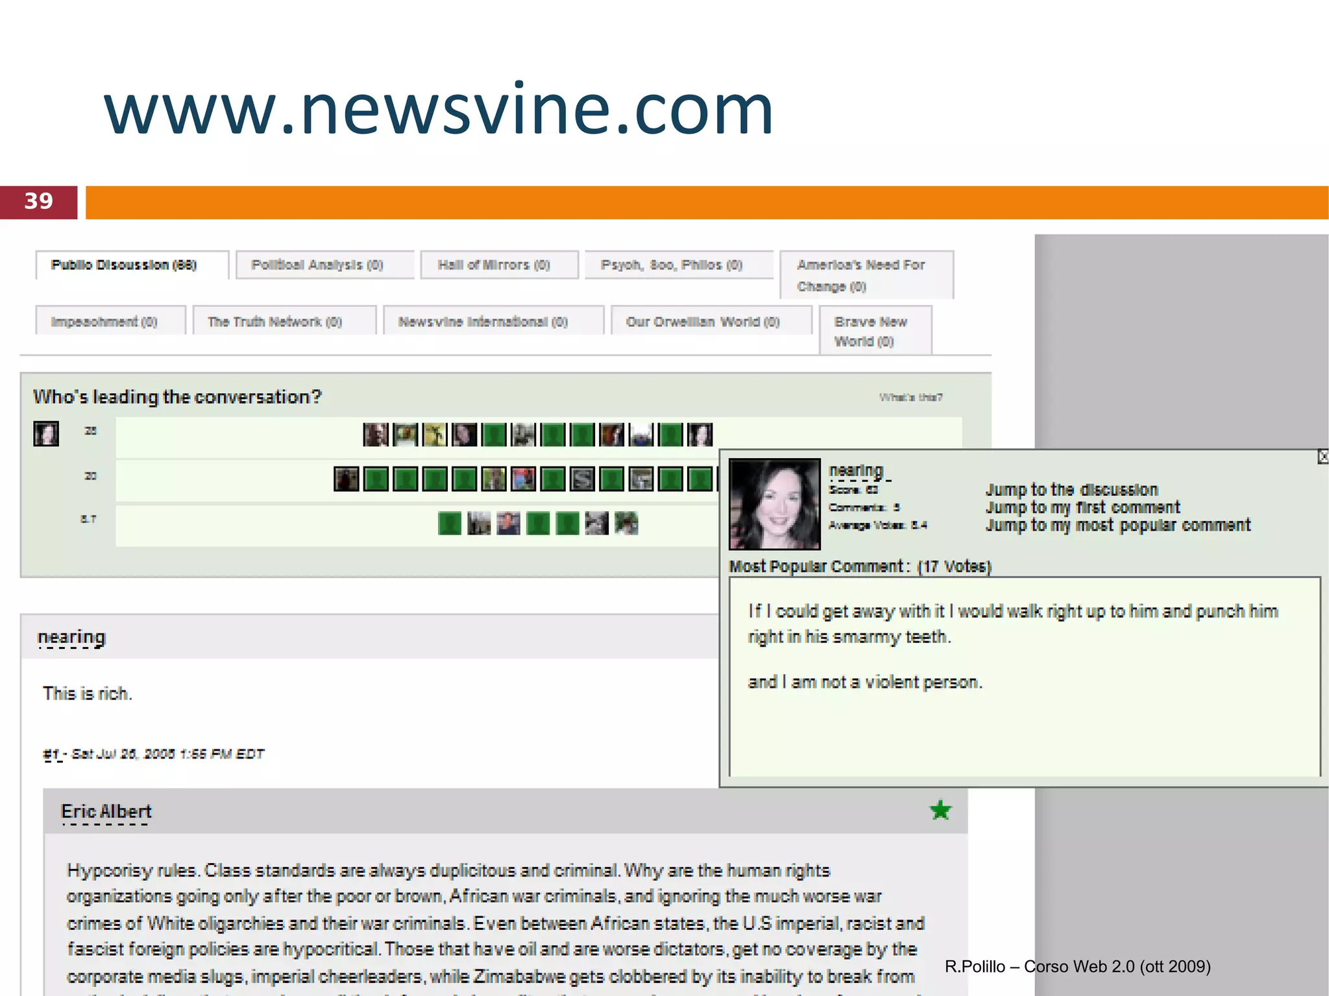Screen dimensions: 1329x996
Task: Open Our Orwellian World (0) tab
Action: (711, 321)
